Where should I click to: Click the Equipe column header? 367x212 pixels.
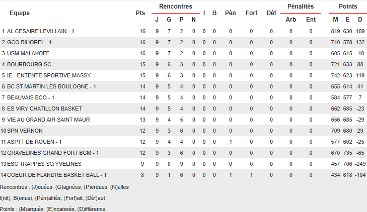[19, 13]
